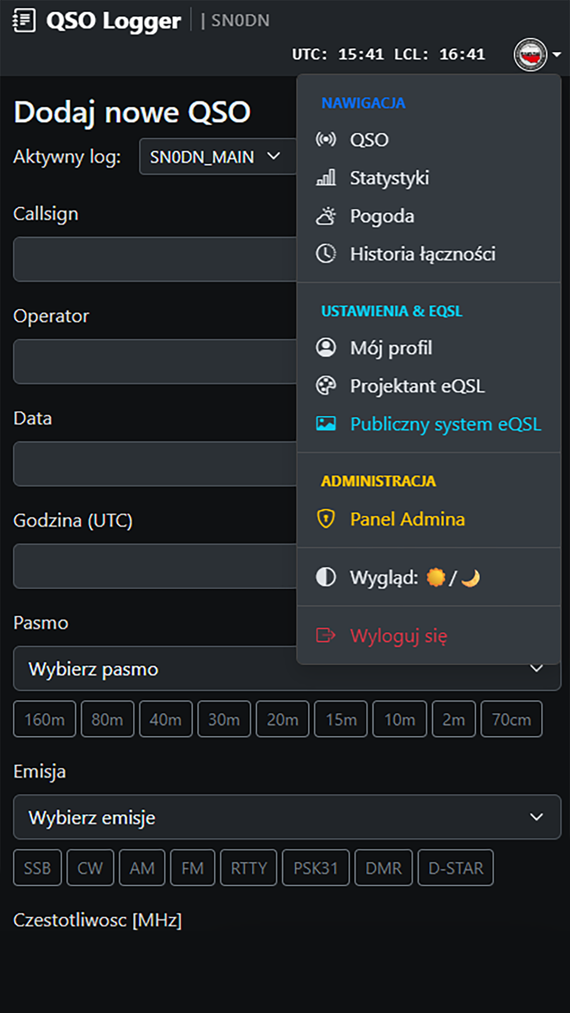Open the Wybierz emisje dropdown
The height and width of the screenshot is (1013, 570).
point(285,817)
